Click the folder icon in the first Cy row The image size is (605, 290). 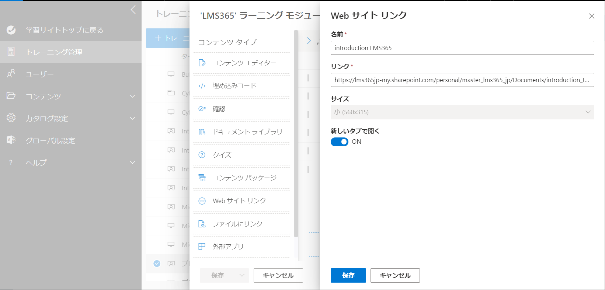pyautogui.click(x=171, y=92)
